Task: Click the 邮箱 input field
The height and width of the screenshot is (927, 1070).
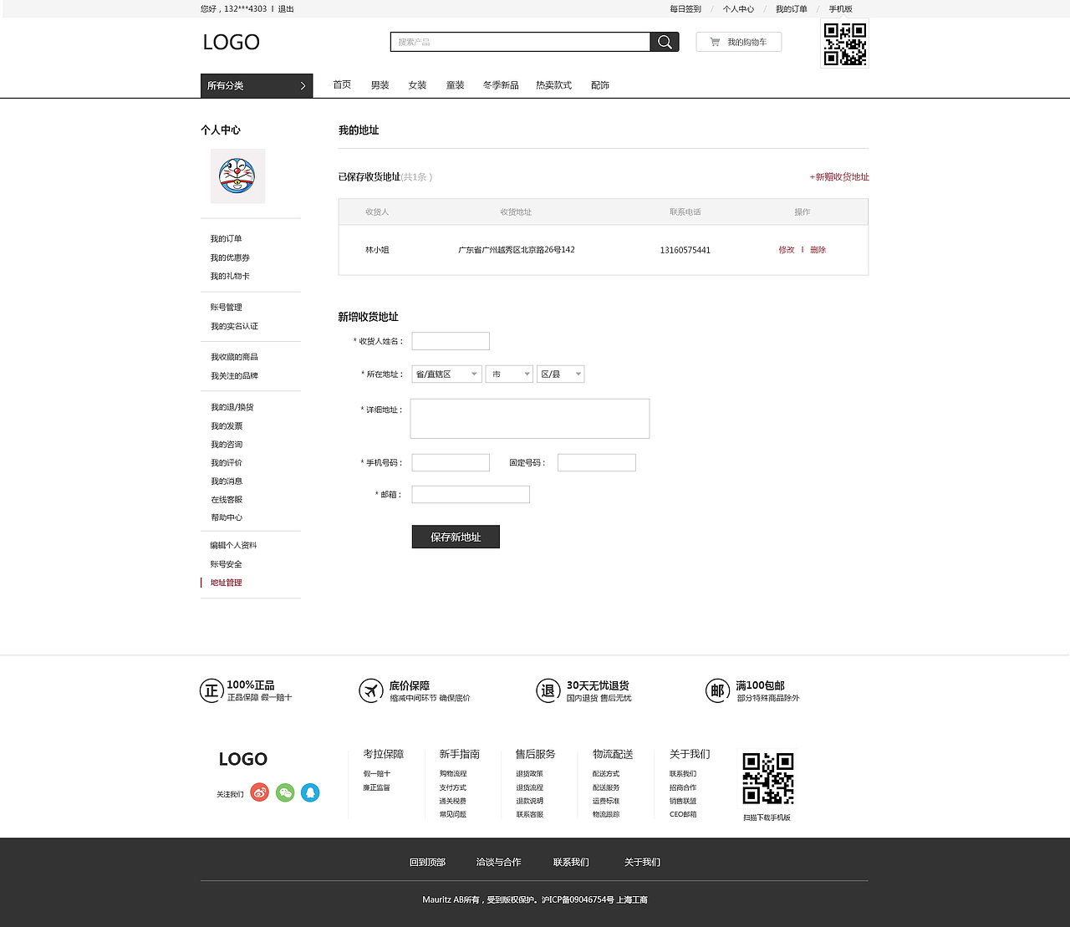Action: pyautogui.click(x=471, y=495)
